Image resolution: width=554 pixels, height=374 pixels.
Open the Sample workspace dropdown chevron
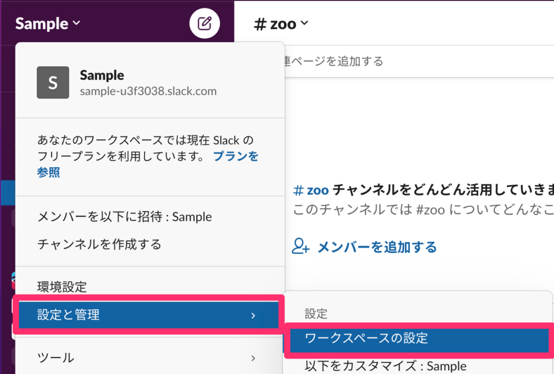(78, 24)
